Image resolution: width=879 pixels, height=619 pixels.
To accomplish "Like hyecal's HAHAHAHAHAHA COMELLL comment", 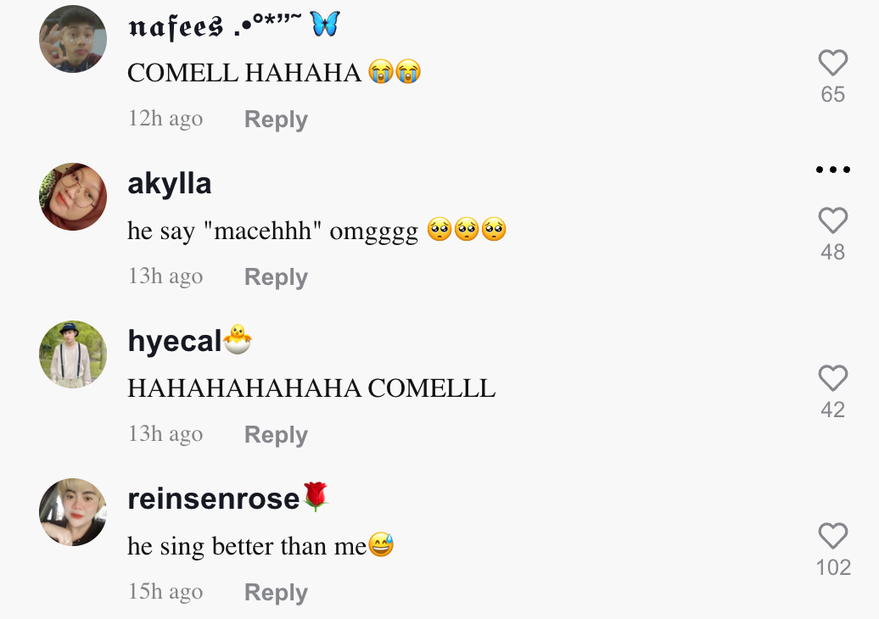I will (x=832, y=378).
